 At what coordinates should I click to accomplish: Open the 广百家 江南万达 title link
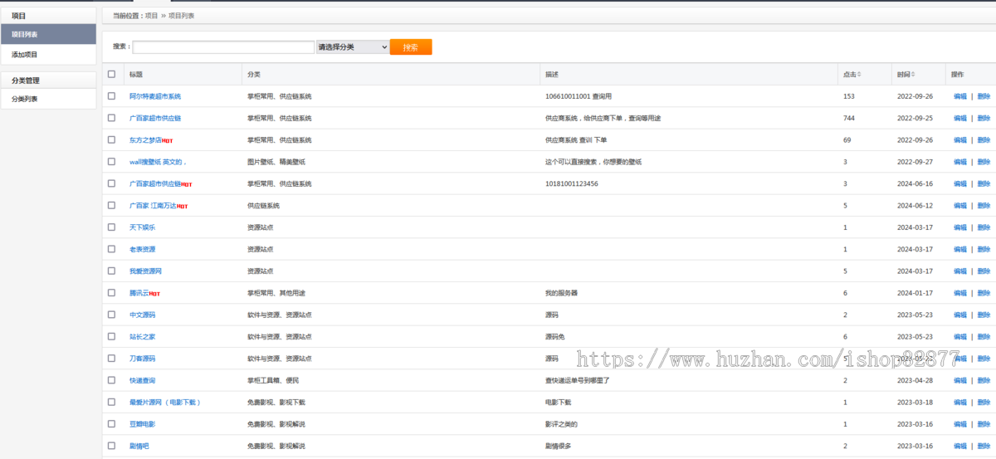tap(154, 206)
